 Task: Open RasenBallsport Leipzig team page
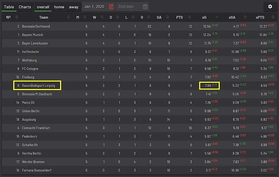(x=39, y=85)
